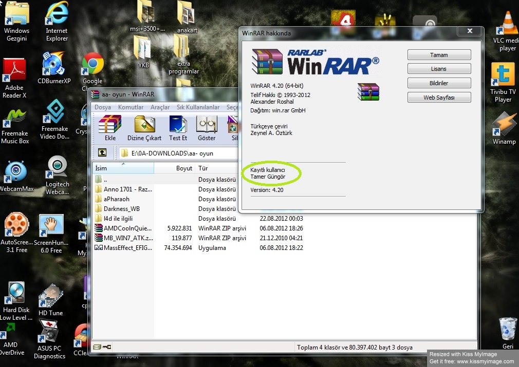Viewport: 519px width, 367px height.
Task: Open the msi+3500+ desktop folder
Action: (147, 16)
